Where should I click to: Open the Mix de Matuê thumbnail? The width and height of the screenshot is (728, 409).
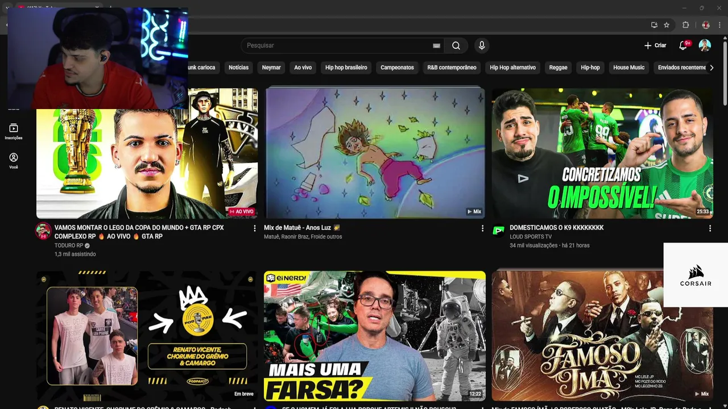(375, 153)
